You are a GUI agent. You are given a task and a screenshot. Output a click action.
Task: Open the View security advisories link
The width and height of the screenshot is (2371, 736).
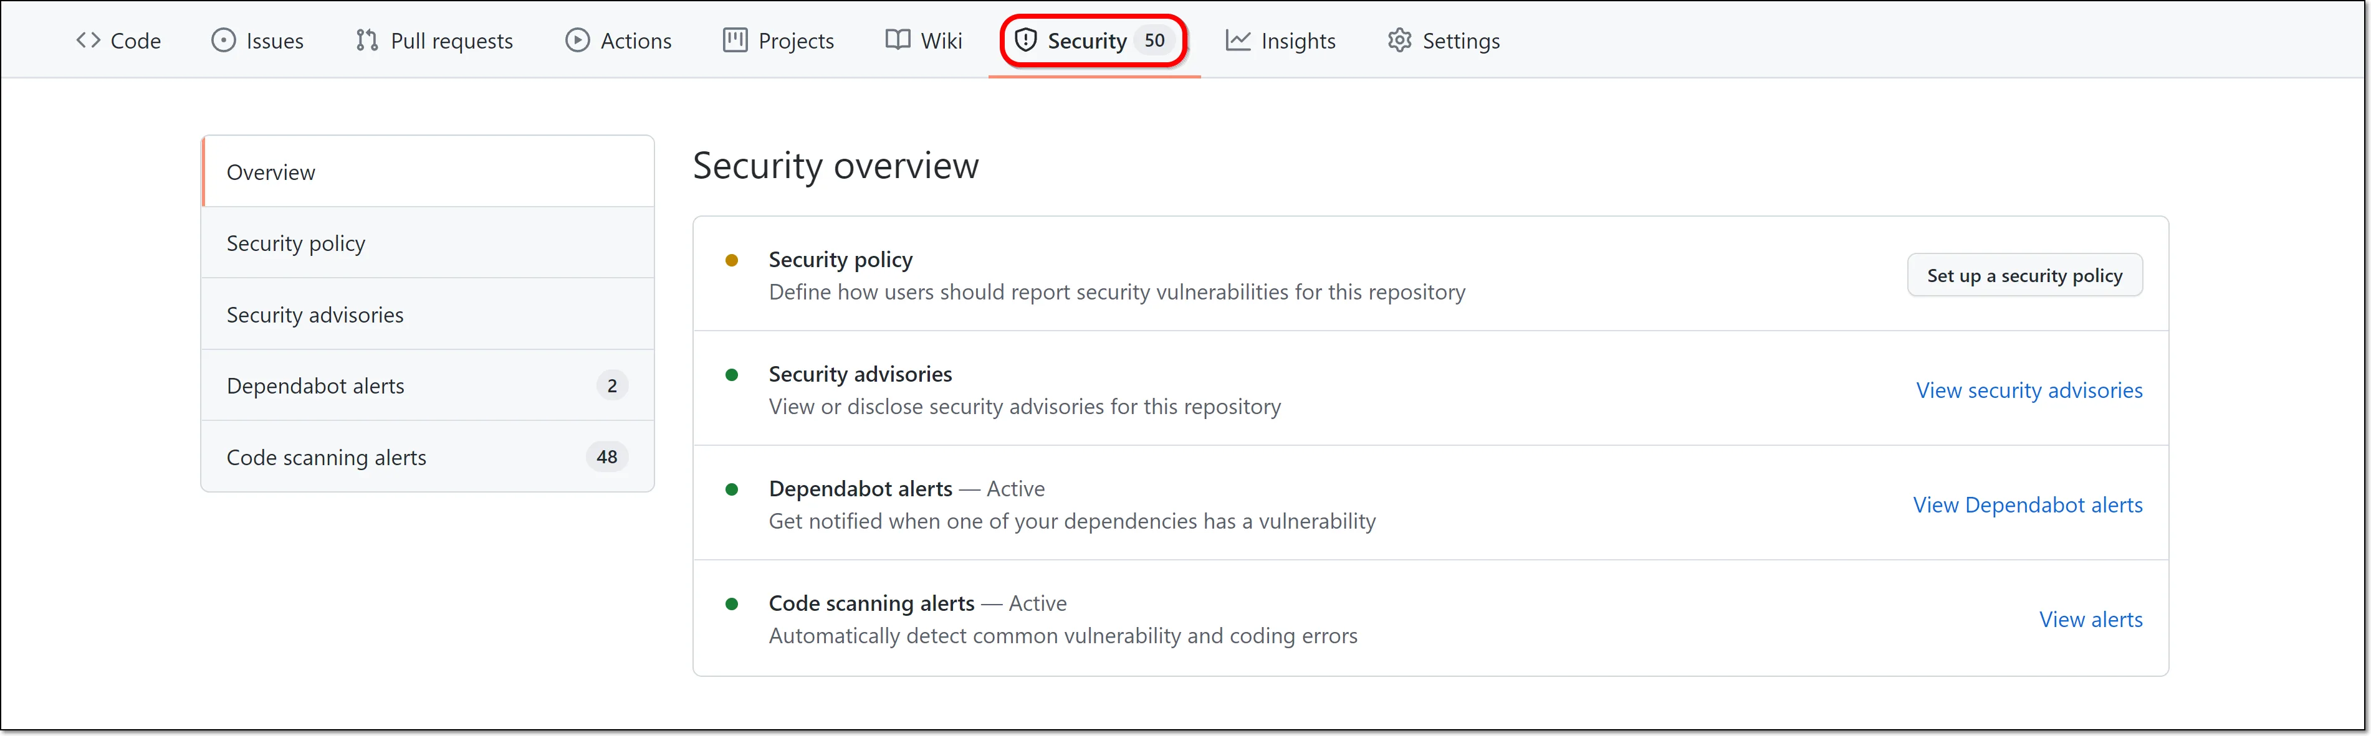(2029, 389)
